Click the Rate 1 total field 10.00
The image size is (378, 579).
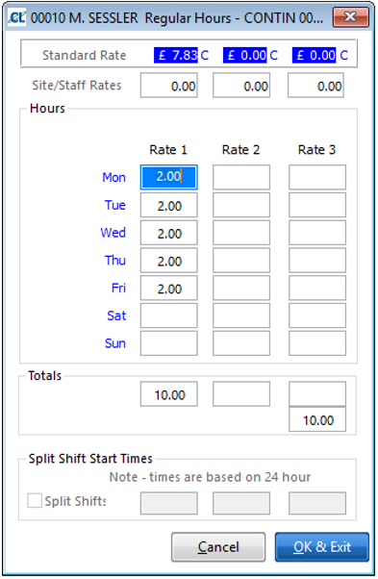pos(168,394)
